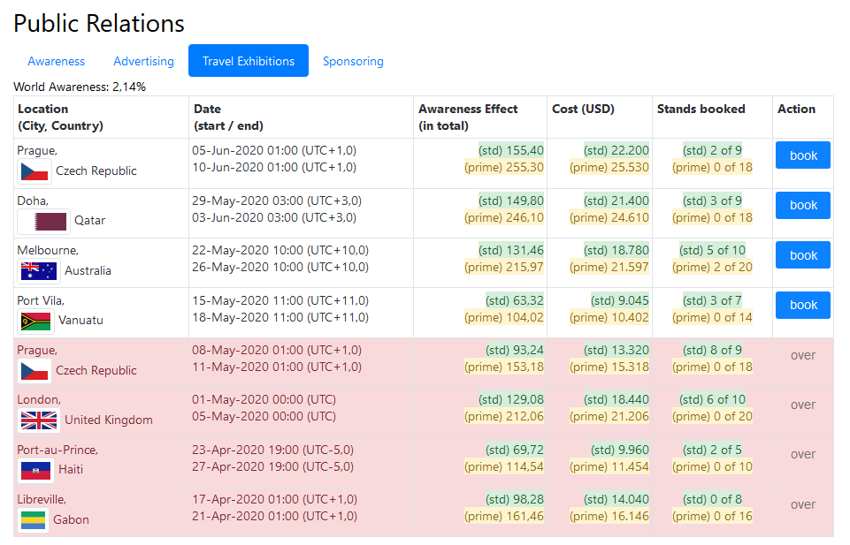This screenshot has width=850, height=545.
Task: Click '(std) 18.440' London cost
Action: tap(616, 399)
